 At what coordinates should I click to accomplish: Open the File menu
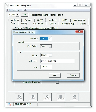[x=9, y=10]
